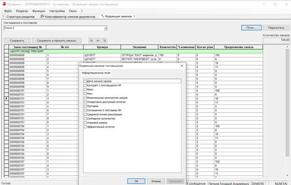
Task: Click the % toolbar button
Action: pyautogui.click(x=104, y=40)
